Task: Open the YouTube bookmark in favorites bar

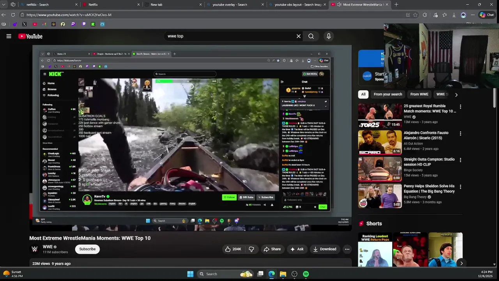Action: [35, 24]
